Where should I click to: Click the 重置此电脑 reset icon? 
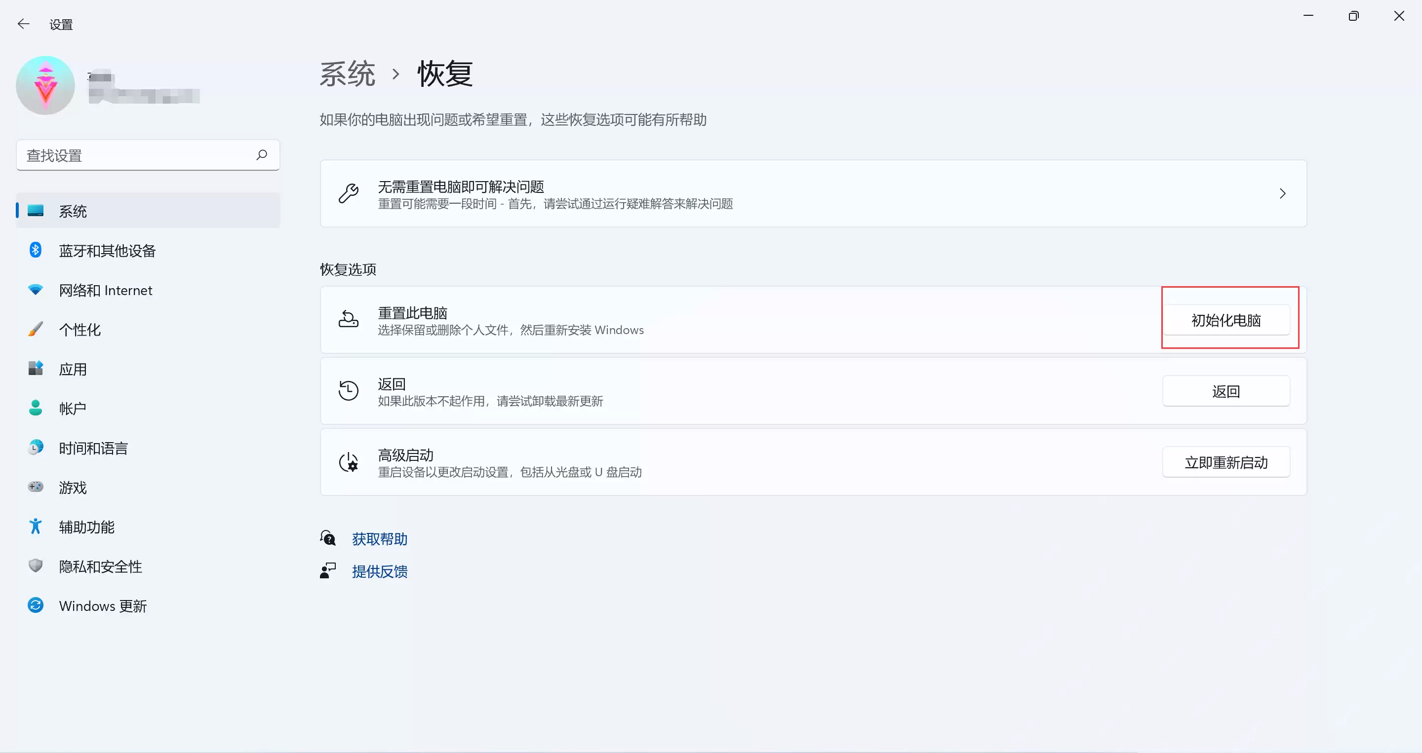pos(349,319)
